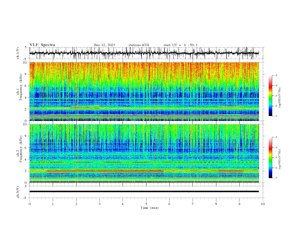Select the date text "Dec. 12, 2023"

104,45
